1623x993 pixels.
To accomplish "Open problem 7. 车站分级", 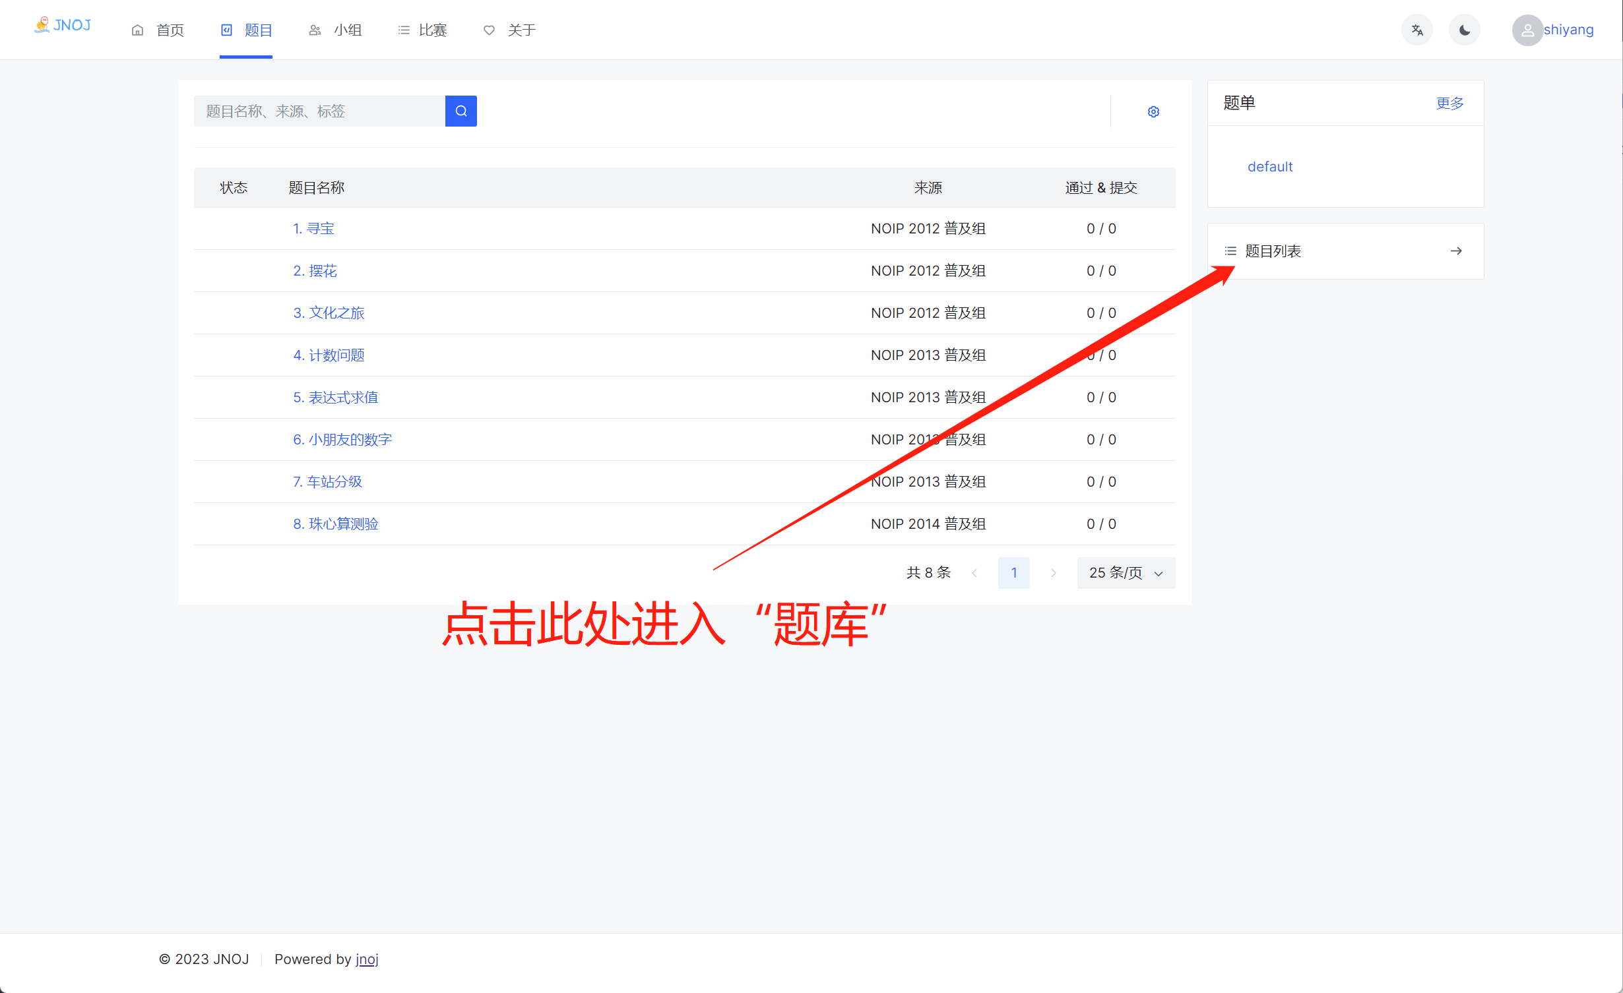I will click(328, 482).
